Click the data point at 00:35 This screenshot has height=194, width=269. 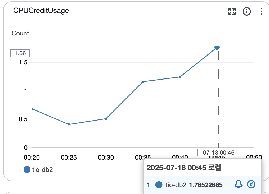pos(143,82)
